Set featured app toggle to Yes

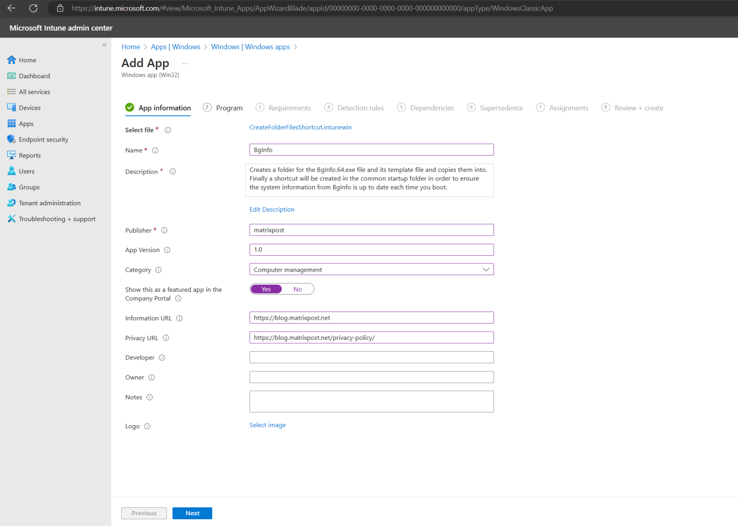(x=266, y=289)
